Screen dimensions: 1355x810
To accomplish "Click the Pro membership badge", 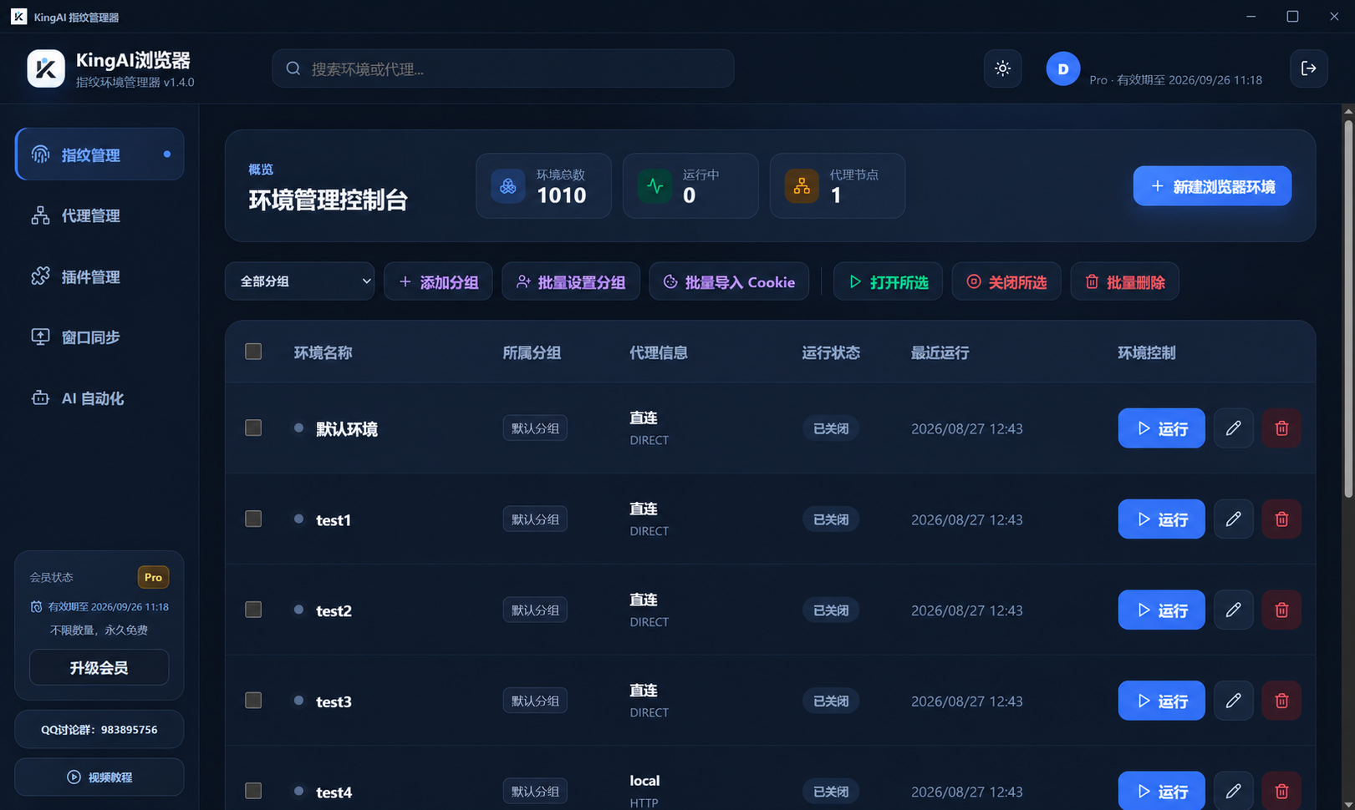I will (153, 577).
